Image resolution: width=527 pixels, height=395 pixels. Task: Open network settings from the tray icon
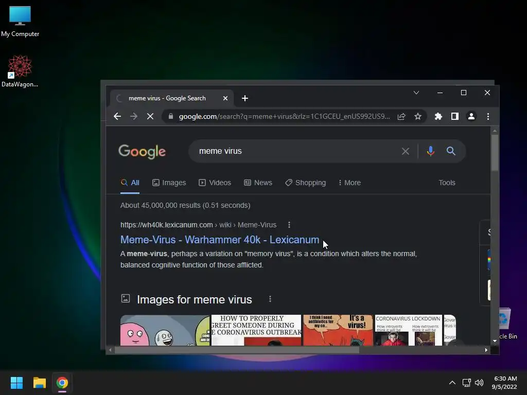tap(466, 383)
